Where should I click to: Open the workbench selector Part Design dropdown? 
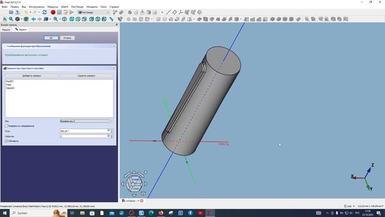click(94, 12)
